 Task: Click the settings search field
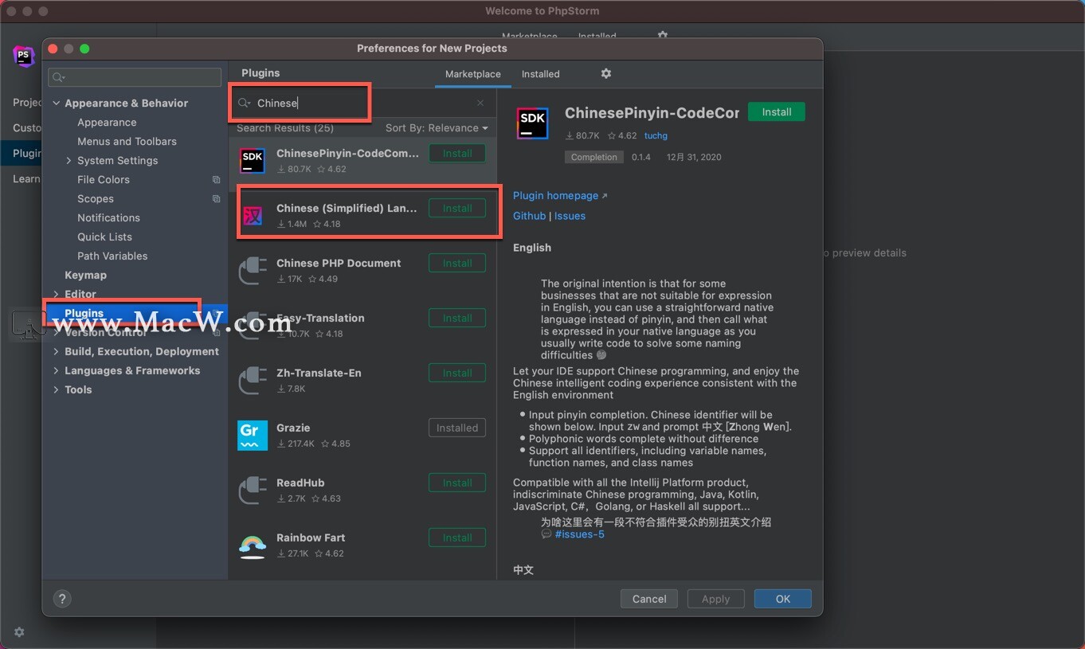click(135, 77)
